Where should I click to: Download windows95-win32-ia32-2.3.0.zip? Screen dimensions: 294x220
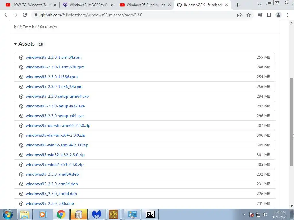click(55, 155)
